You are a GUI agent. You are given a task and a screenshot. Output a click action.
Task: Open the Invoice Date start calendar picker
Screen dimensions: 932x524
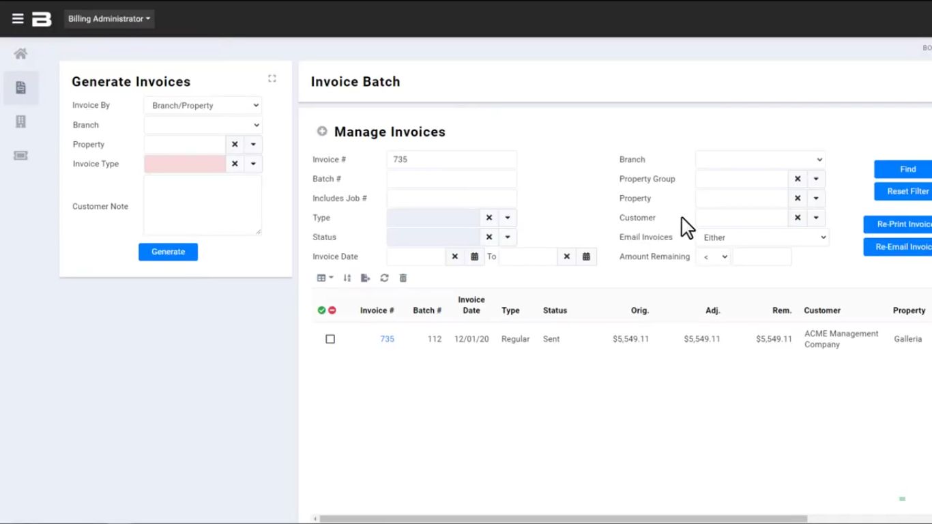[474, 257]
